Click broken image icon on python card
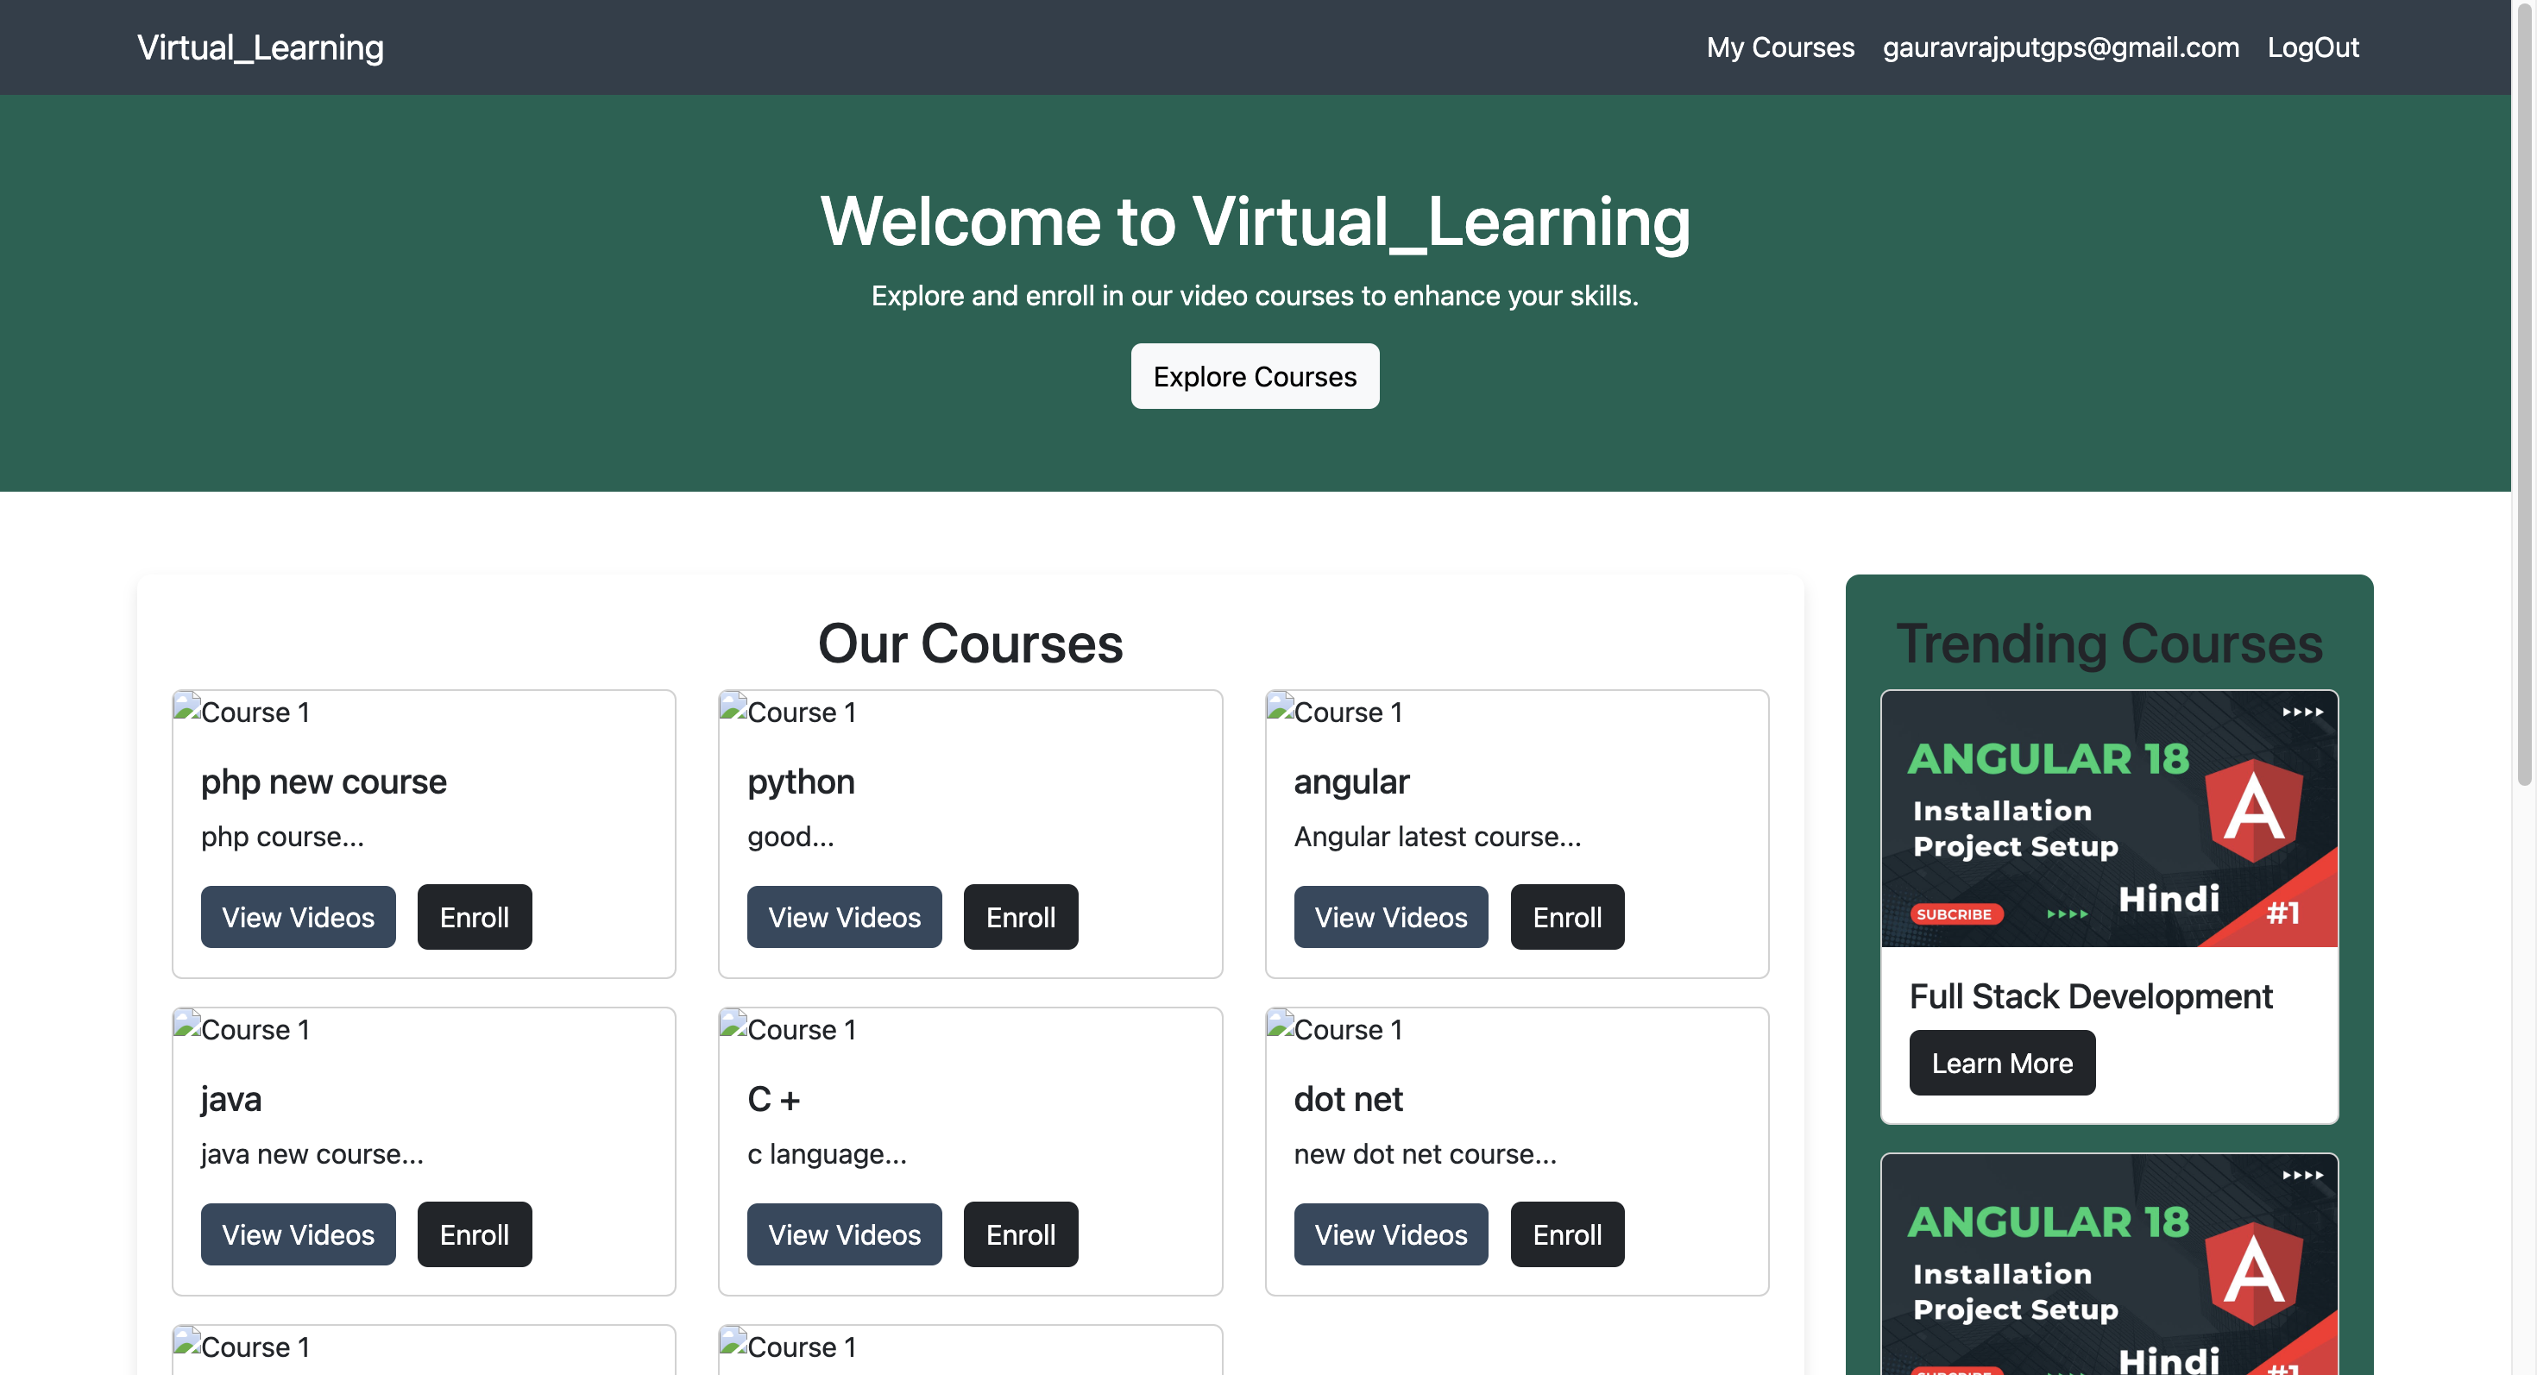The image size is (2537, 1375). 733,707
